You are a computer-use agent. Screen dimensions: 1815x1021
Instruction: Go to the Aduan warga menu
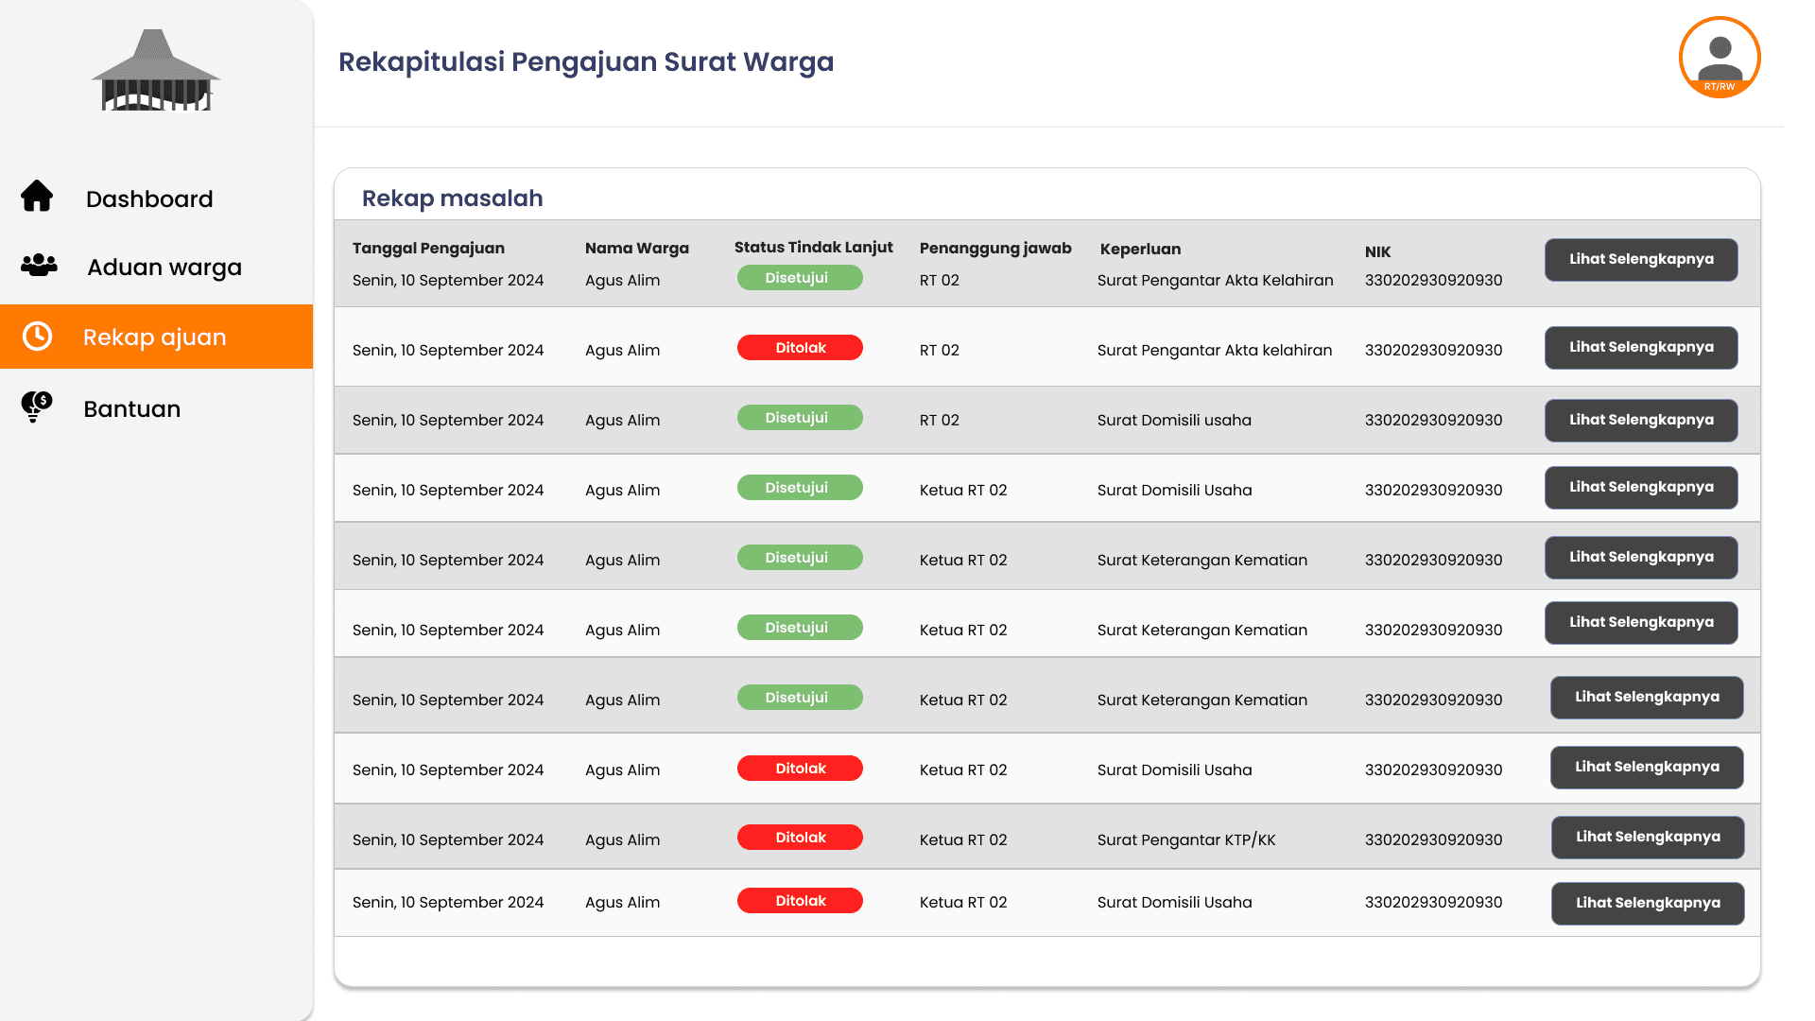[x=164, y=268]
